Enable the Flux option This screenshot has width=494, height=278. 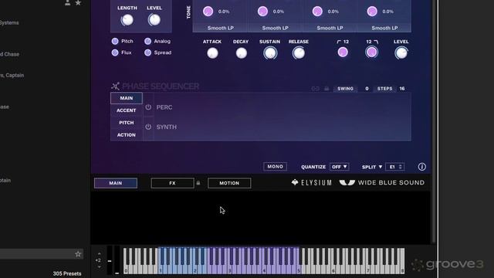115,53
